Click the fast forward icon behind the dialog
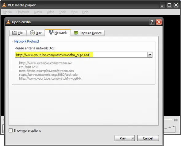 pos(176,120)
